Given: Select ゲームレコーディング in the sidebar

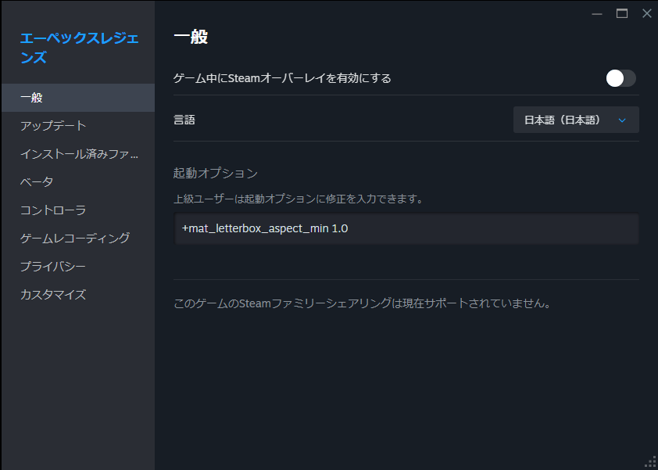Looking at the screenshot, I should click(75, 239).
